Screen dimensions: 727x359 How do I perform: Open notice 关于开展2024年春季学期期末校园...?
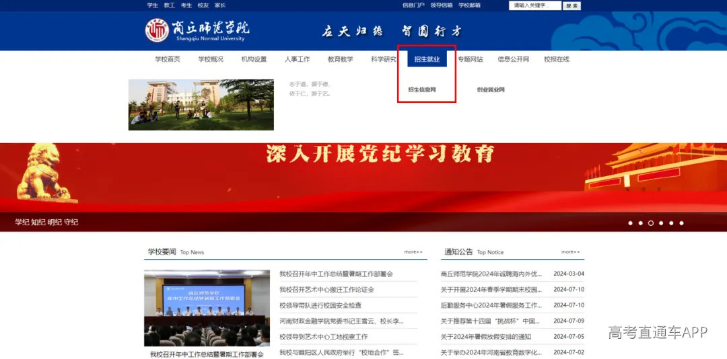pos(491,290)
